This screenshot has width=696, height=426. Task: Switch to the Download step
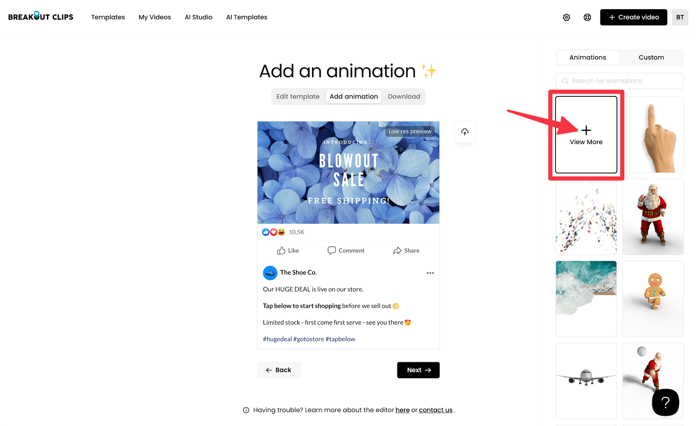pyautogui.click(x=404, y=97)
